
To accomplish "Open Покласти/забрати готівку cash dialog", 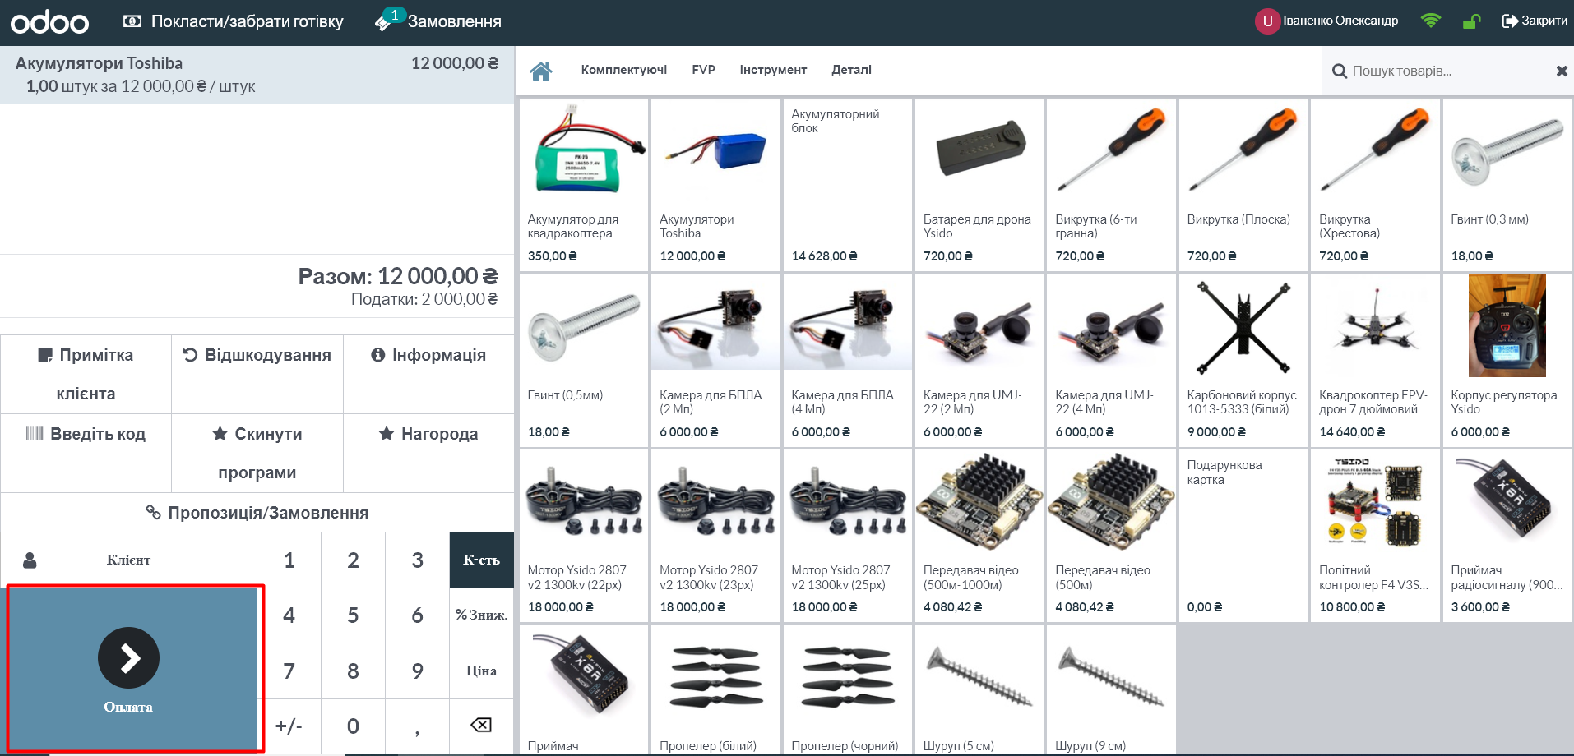I will 234,22.
